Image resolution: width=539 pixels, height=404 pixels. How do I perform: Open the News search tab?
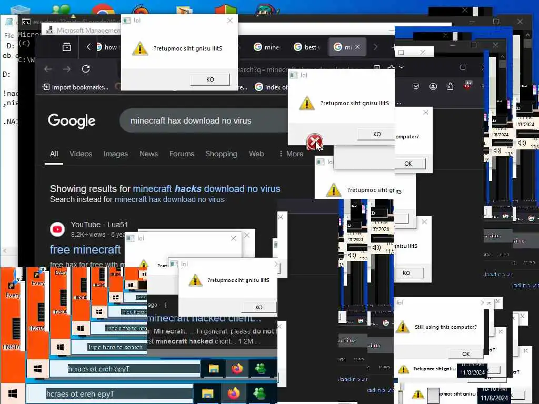(x=148, y=154)
